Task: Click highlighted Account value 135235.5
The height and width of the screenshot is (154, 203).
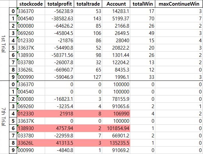Action: point(116,143)
